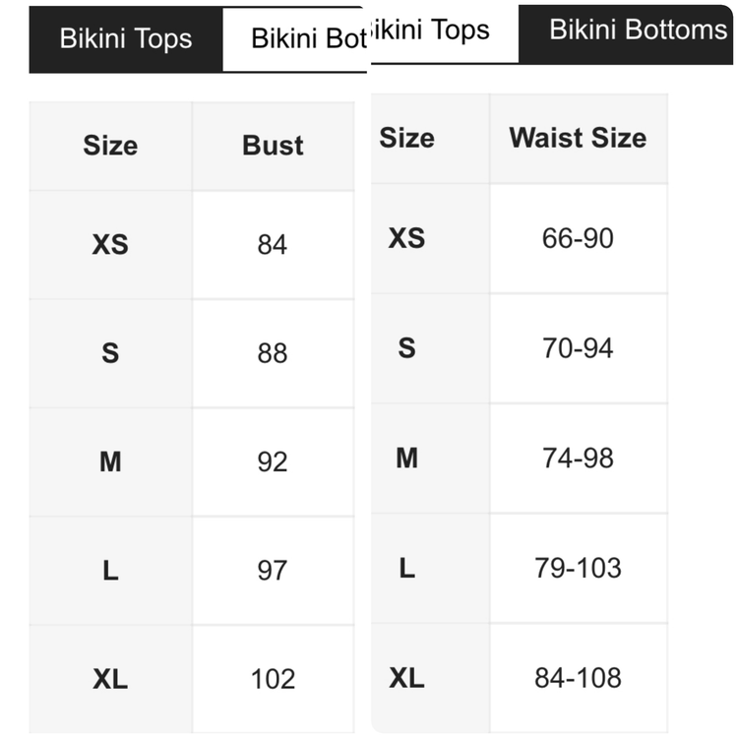Click waist range 74-98

pyautogui.click(x=578, y=458)
